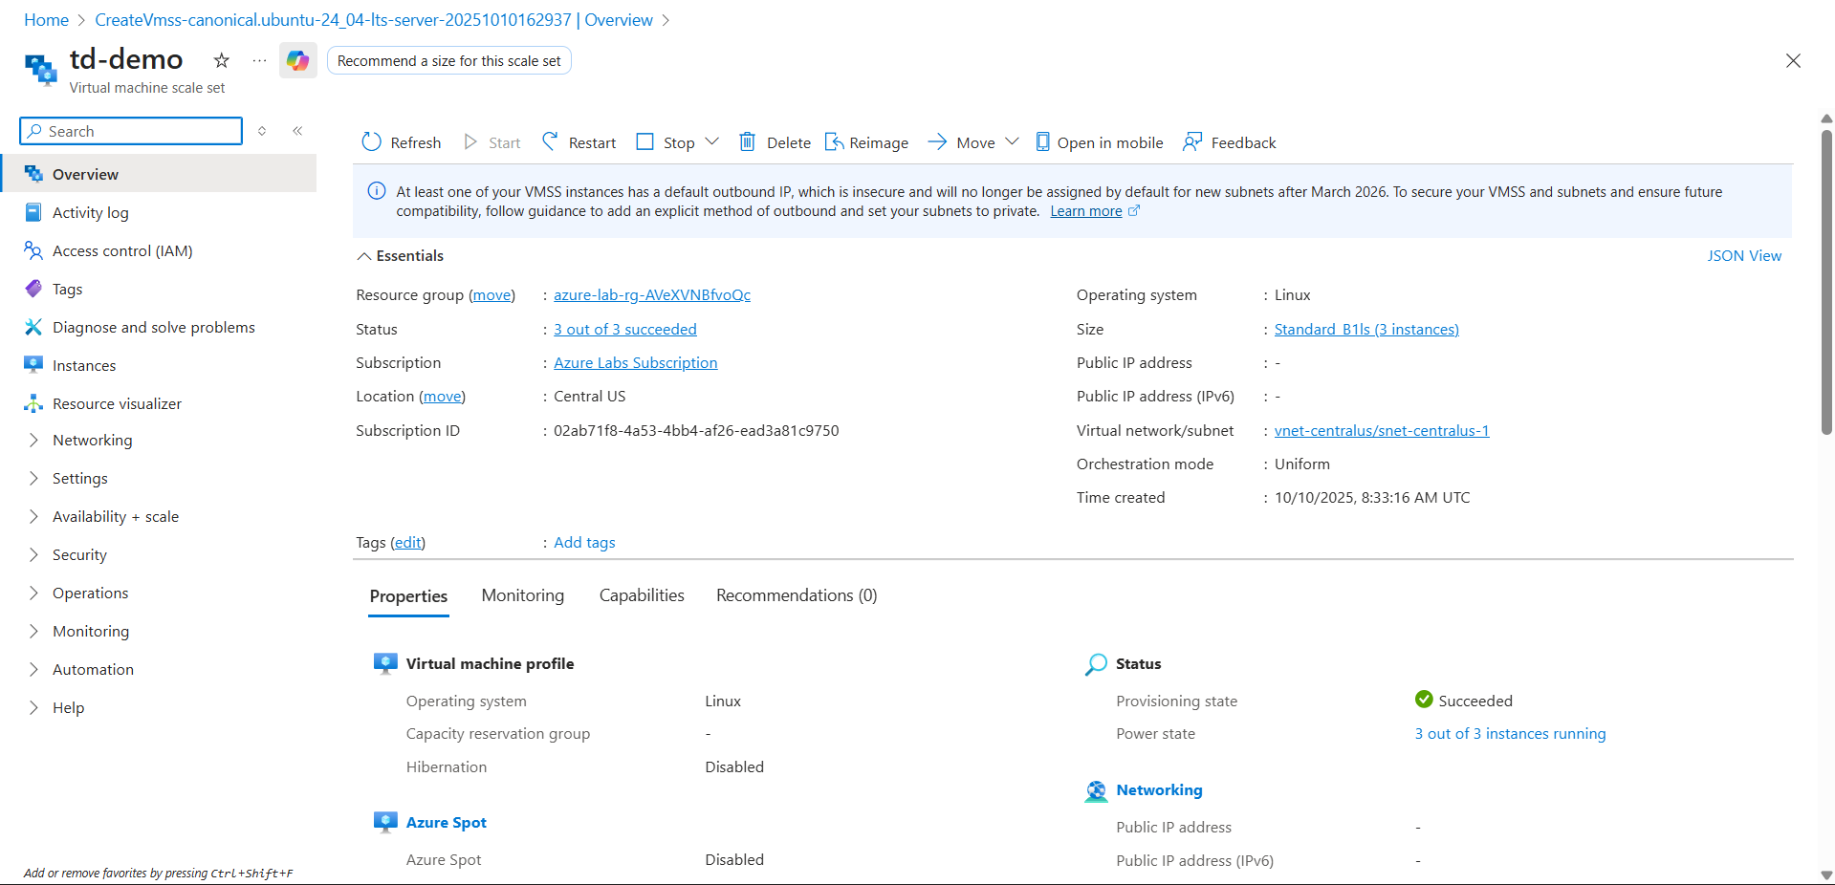Open Instances in the left menu

click(84, 365)
